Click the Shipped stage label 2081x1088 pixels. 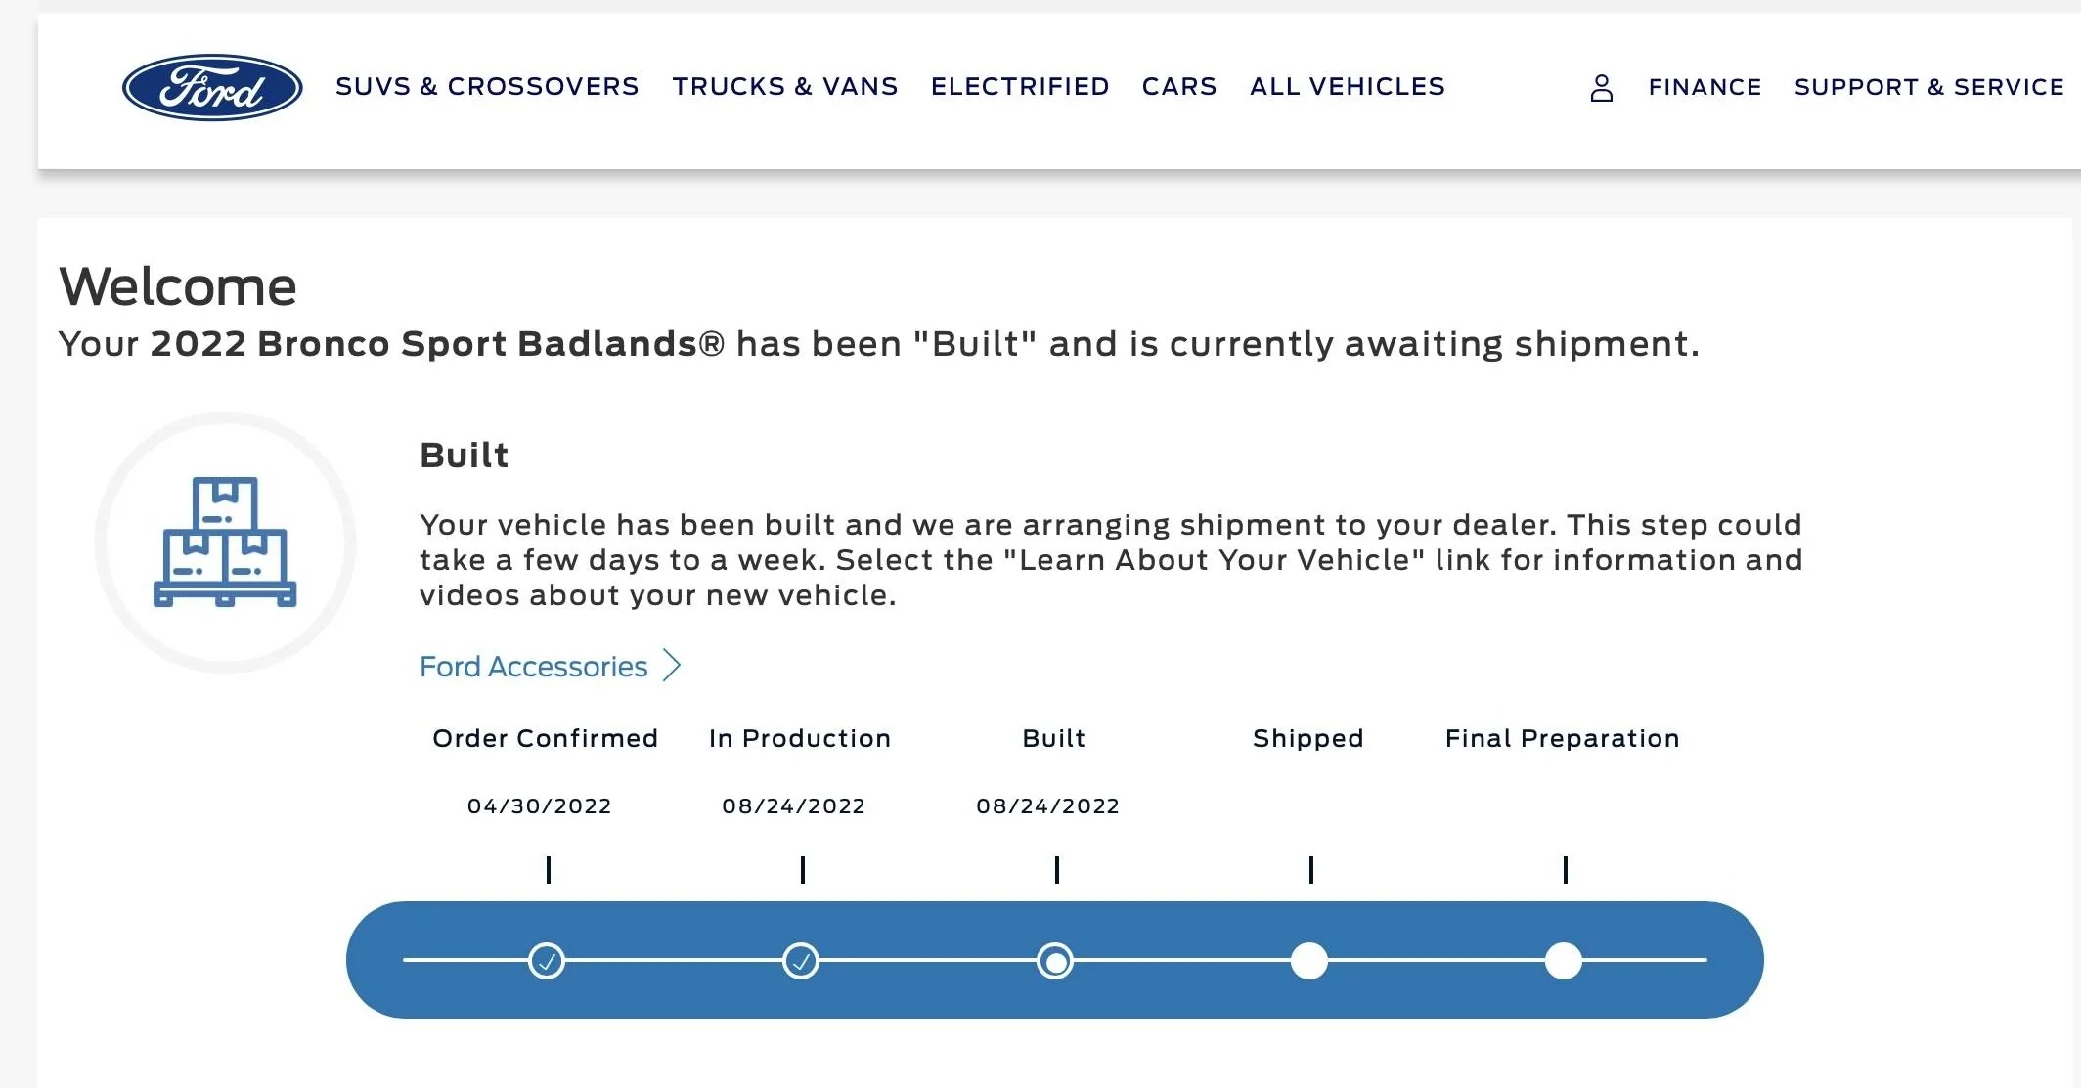pyautogui.click(x=1307, y=738)
